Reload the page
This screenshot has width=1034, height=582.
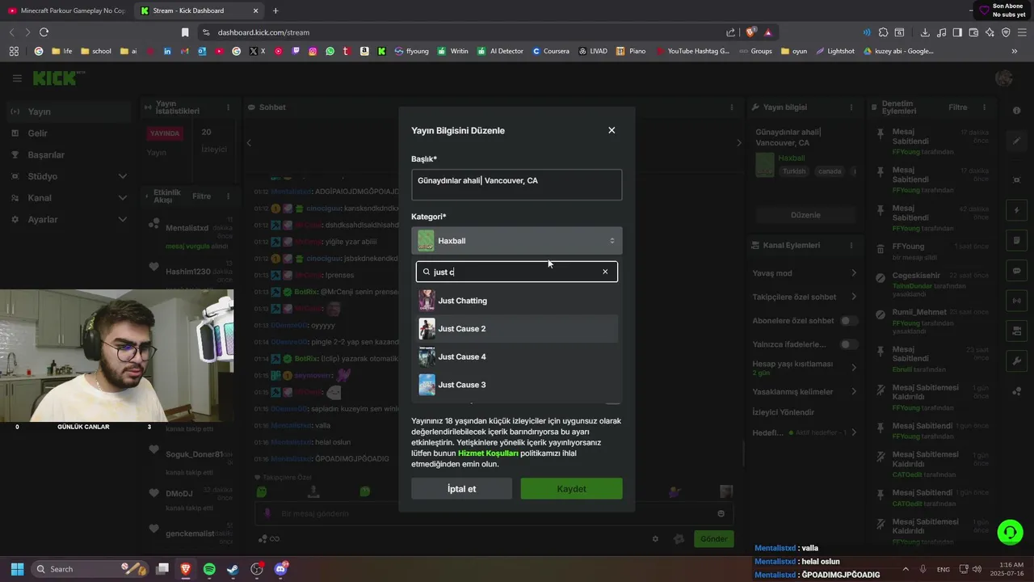coord(44,32)
